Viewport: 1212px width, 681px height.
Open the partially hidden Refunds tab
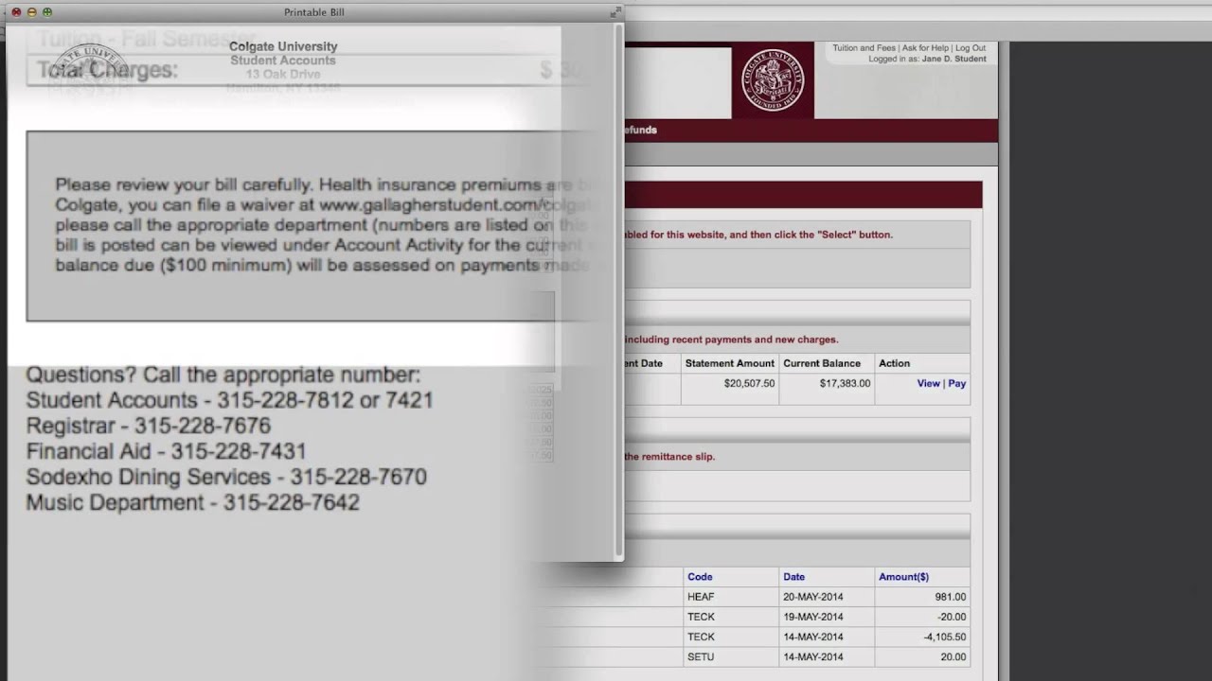click(641, 131)
